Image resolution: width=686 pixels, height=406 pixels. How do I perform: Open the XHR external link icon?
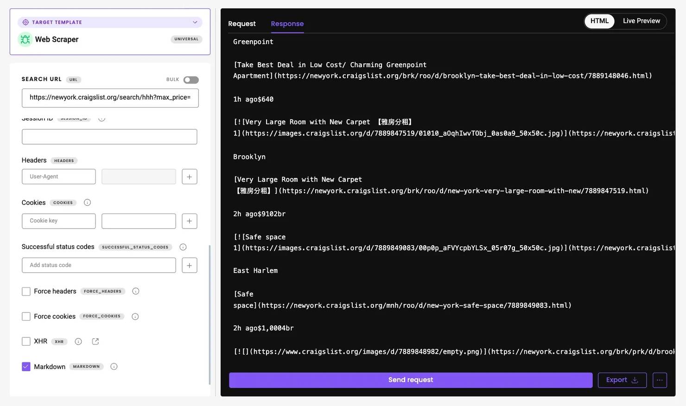pos(95,342)
